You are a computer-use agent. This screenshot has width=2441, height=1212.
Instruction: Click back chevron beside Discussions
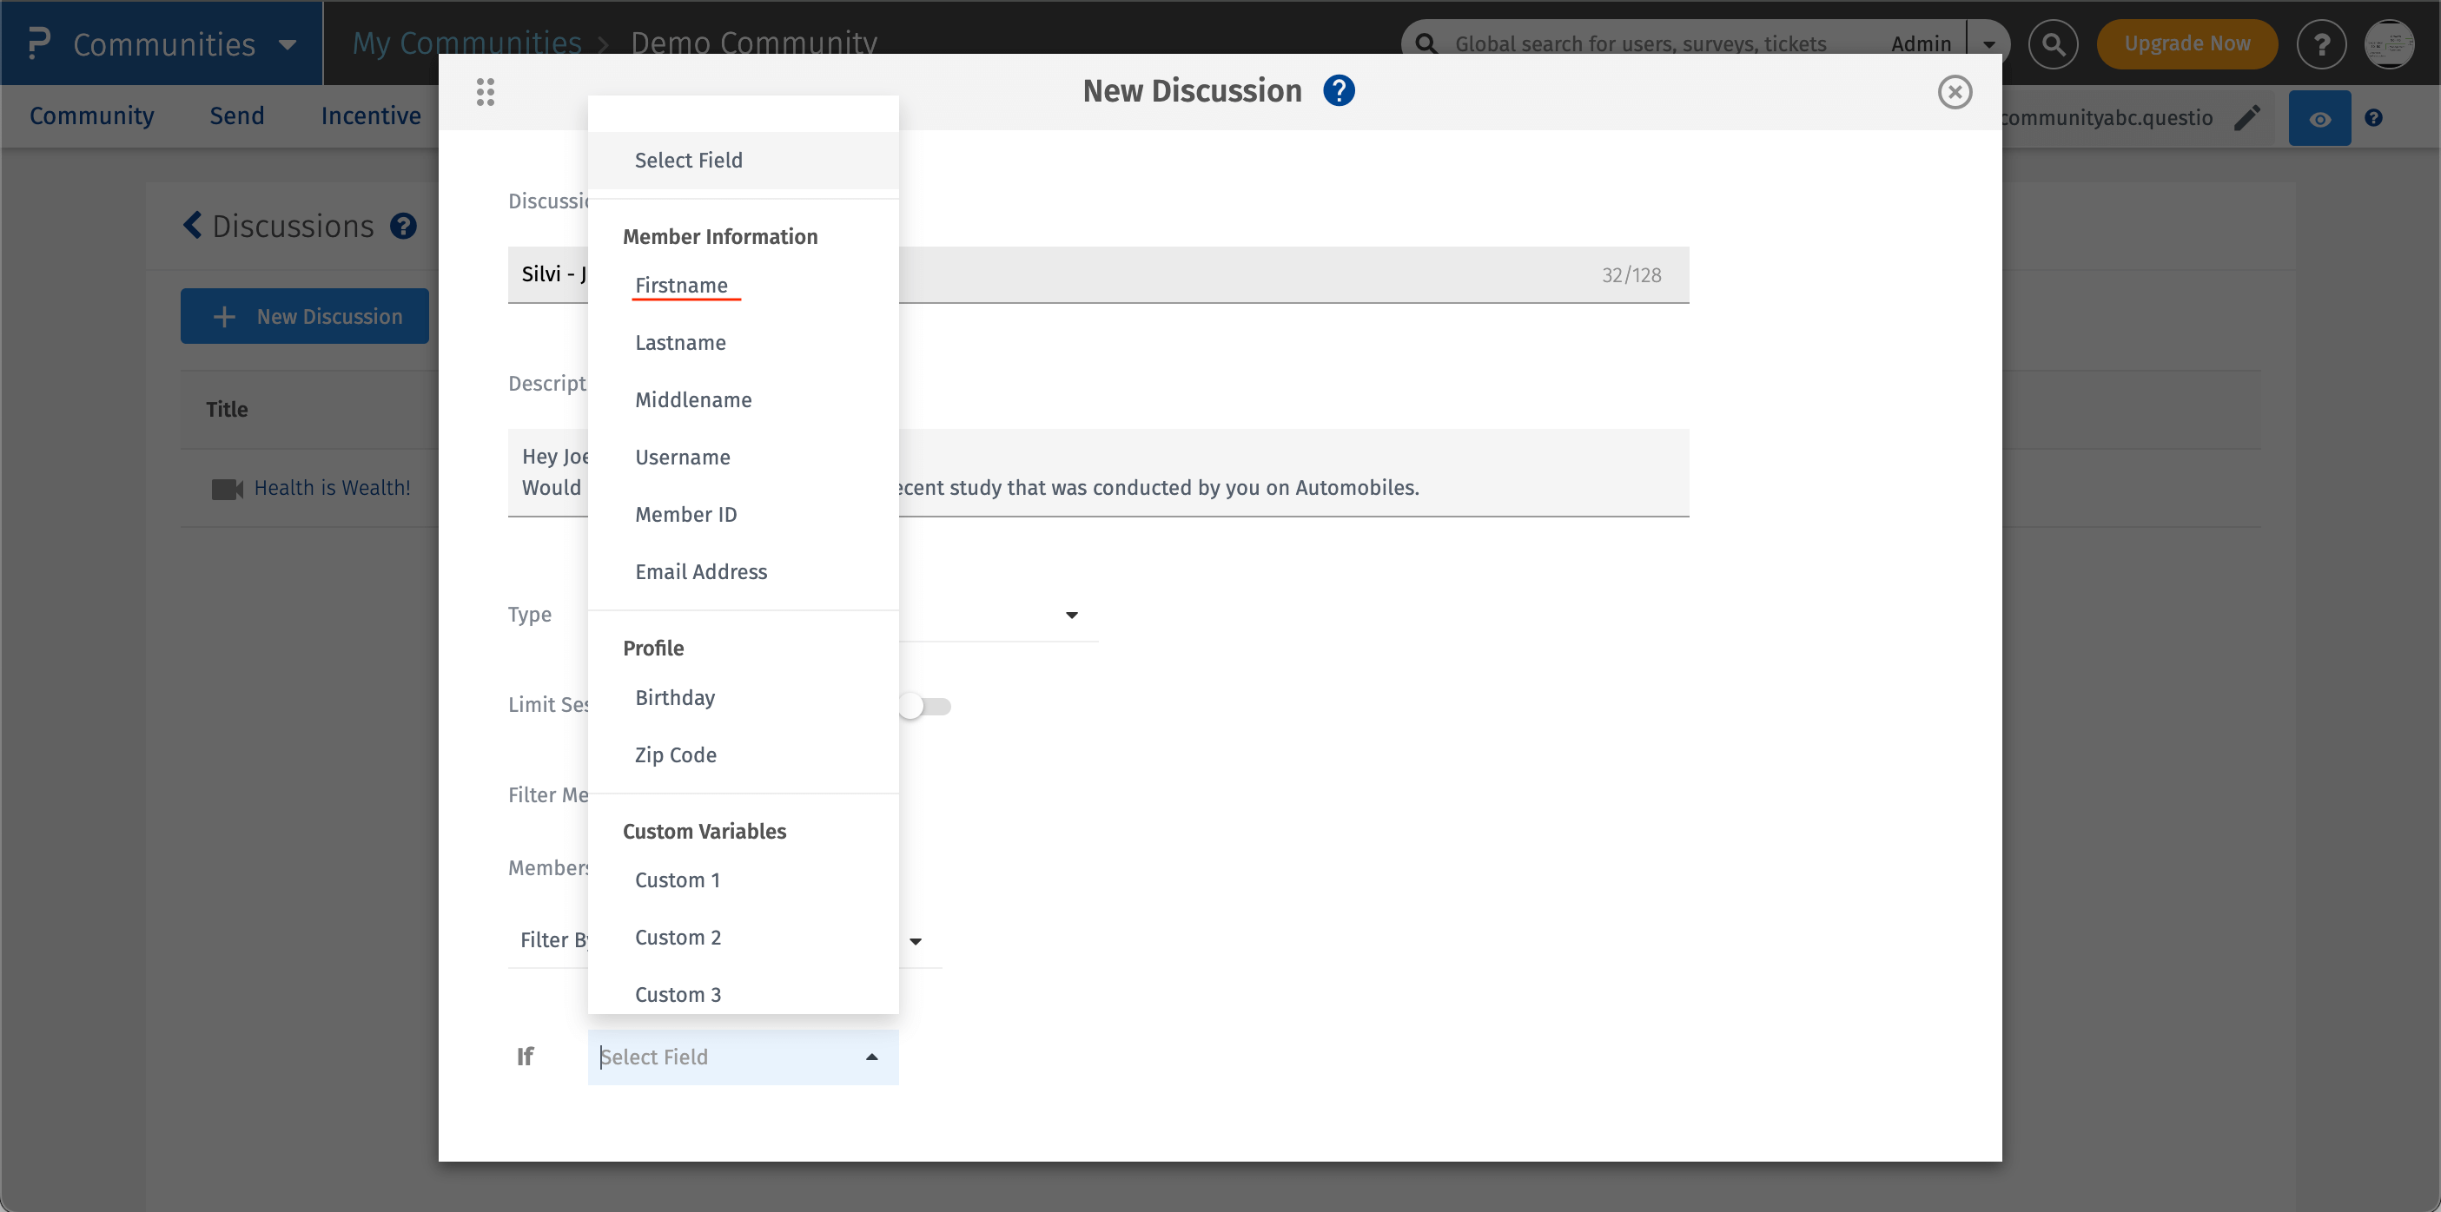point(192,226)
